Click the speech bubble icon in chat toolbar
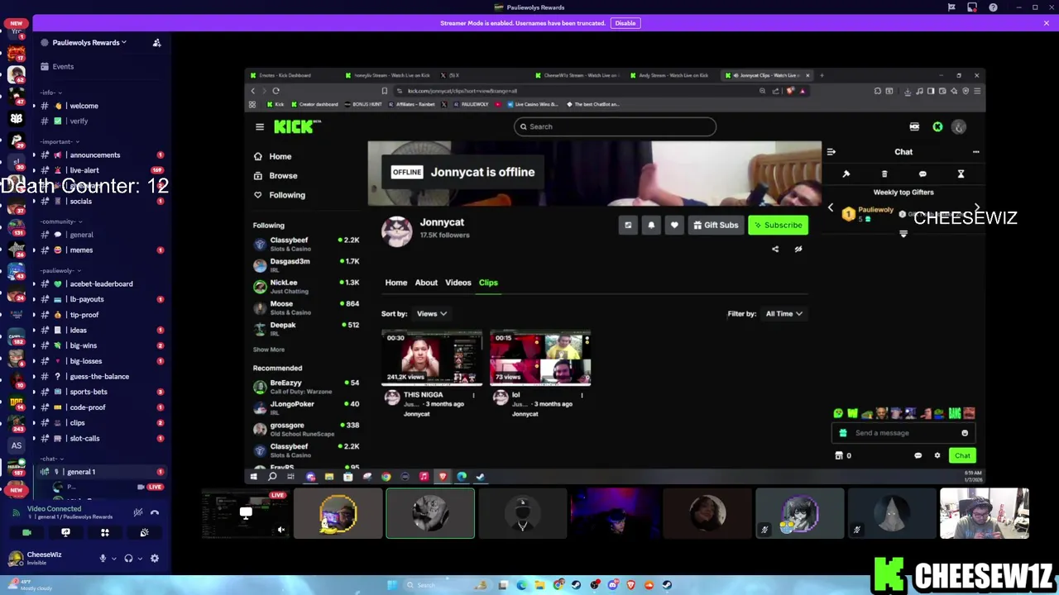Viewport: 1059px width, 595px height. pos(922,174)
